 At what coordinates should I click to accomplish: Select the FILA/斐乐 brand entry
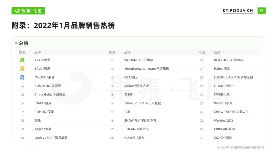[x=131, y=77]
